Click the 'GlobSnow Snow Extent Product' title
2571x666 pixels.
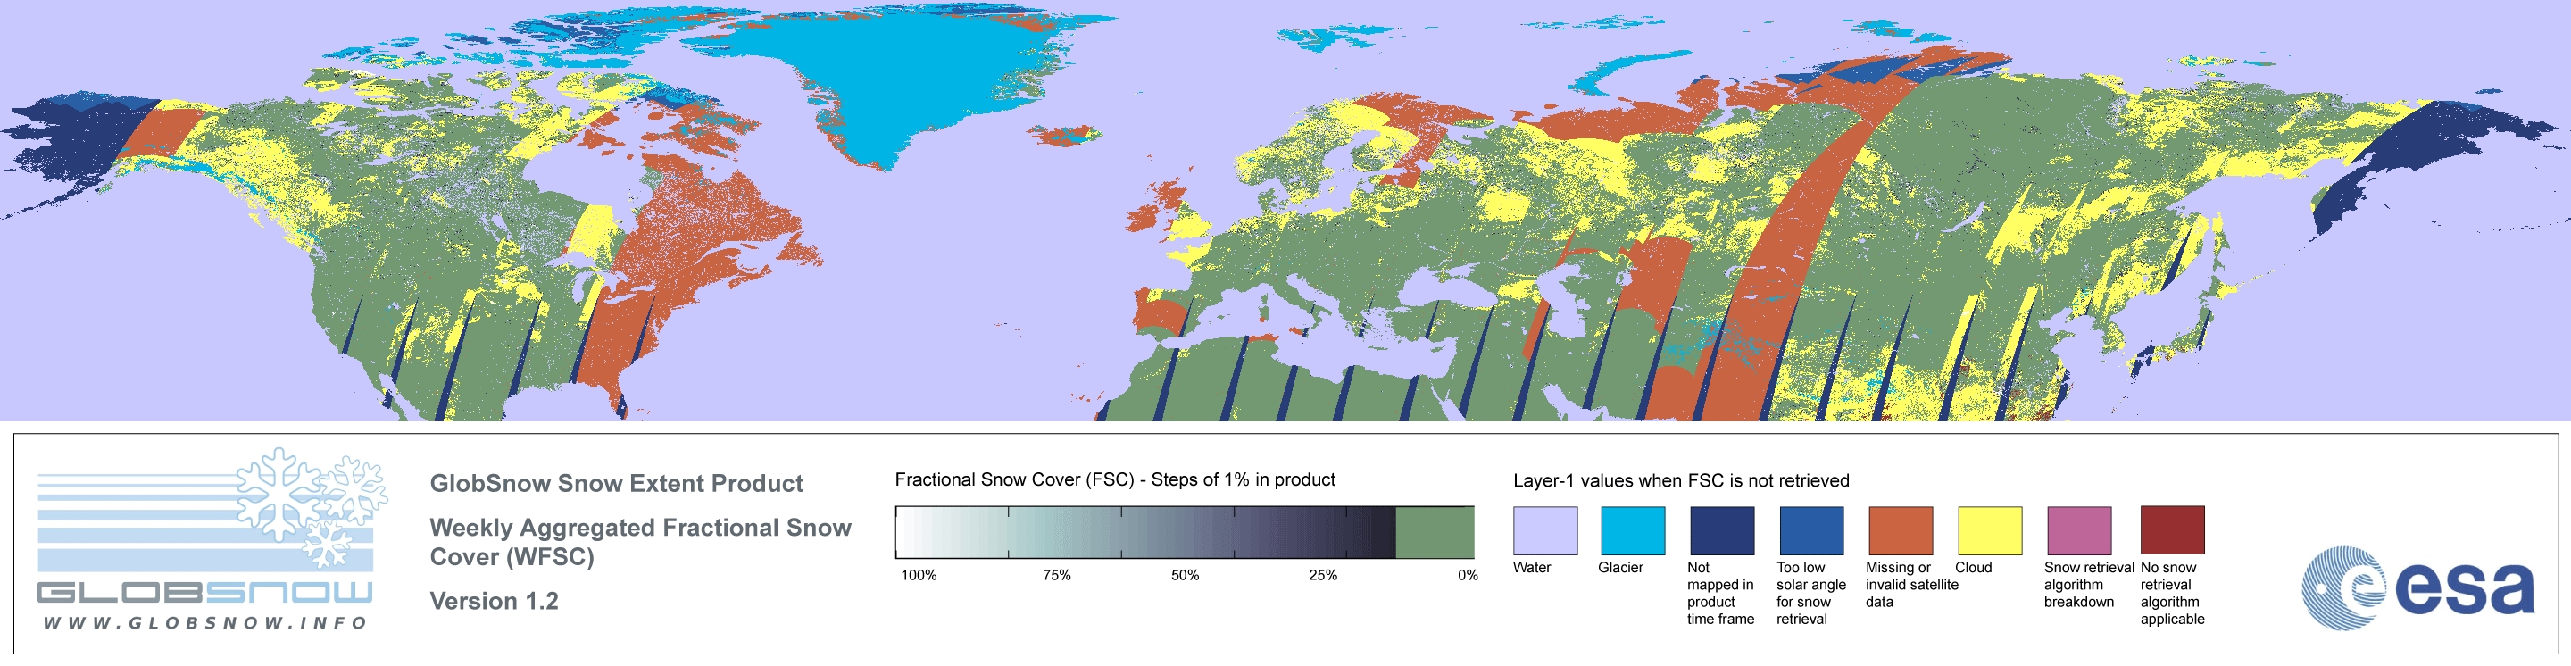point(616,483)
